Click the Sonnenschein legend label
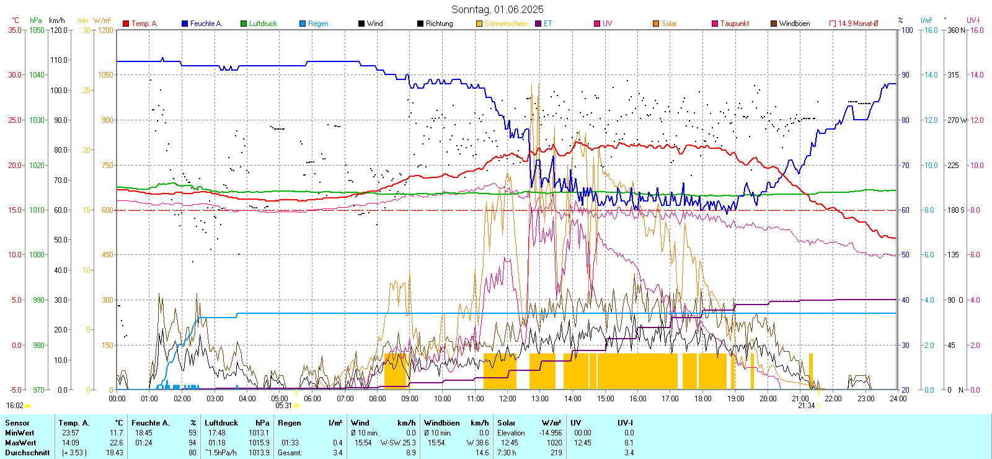 point(505,24)
